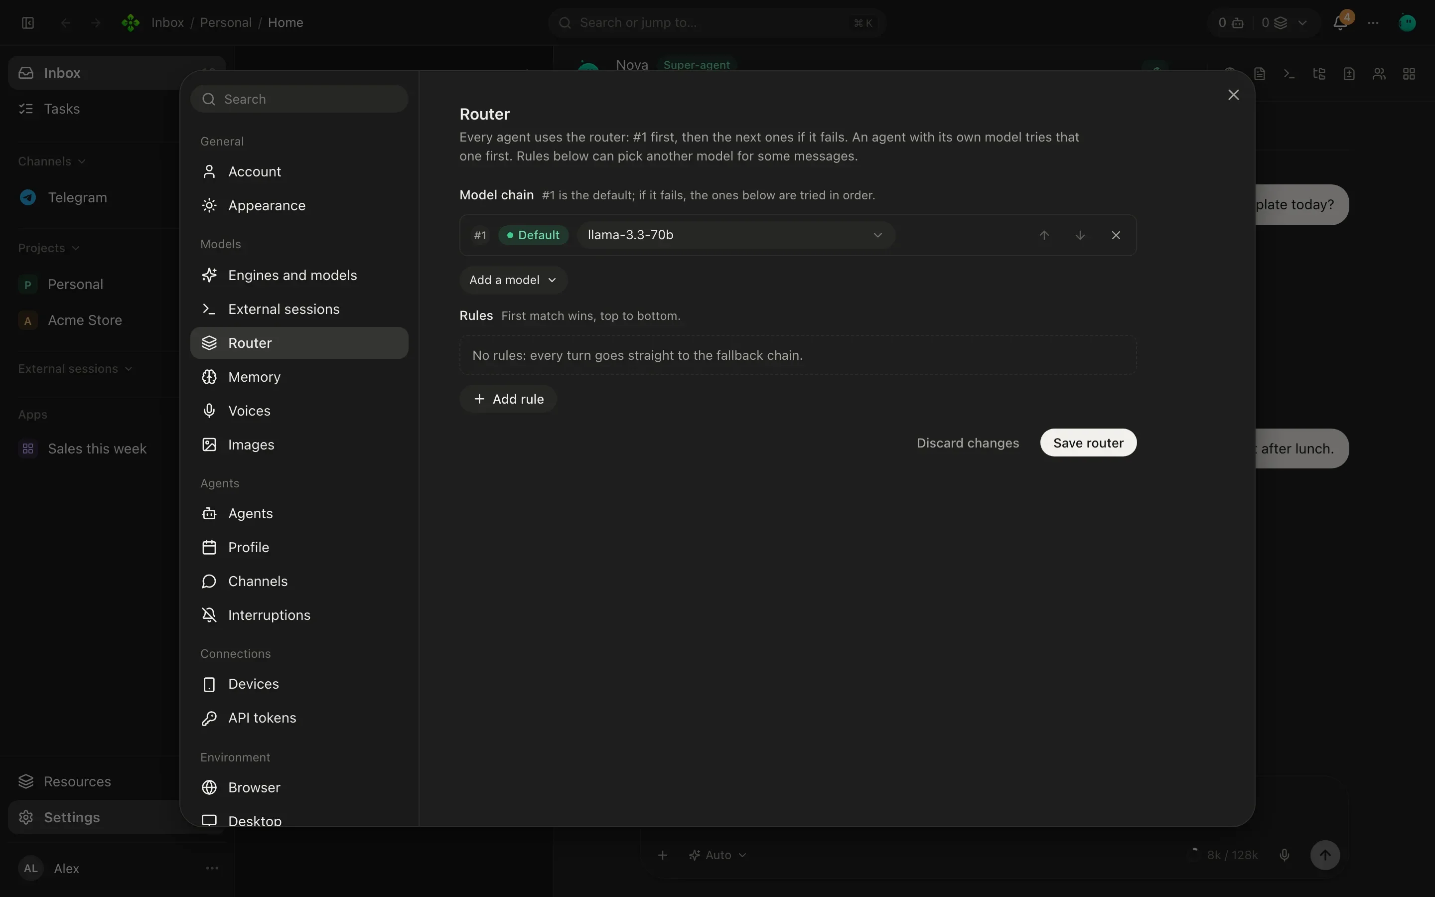Open Browser settings
1435x897 pixels.
(x=299, y=787)
